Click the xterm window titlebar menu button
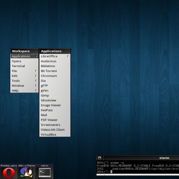The width and height of the screenshot is (179, 179). [x=100, y=158]
